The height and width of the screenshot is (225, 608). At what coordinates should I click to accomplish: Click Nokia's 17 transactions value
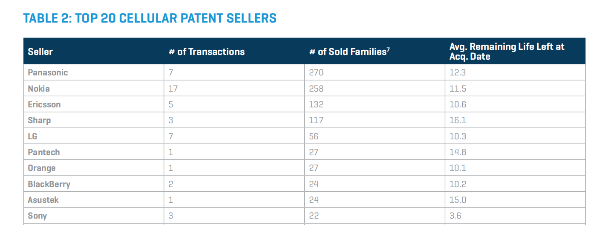click(173, 89)
